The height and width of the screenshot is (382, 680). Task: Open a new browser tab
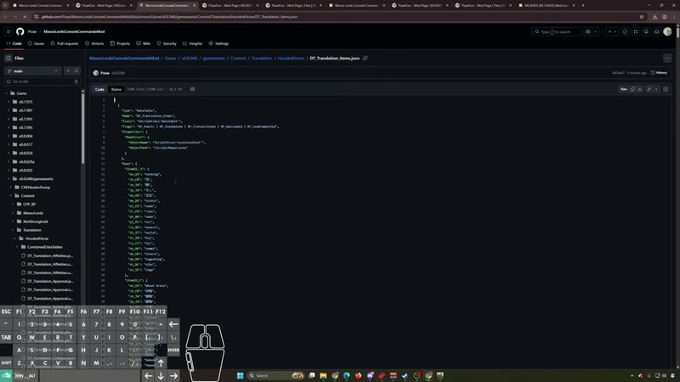[583, 5]
